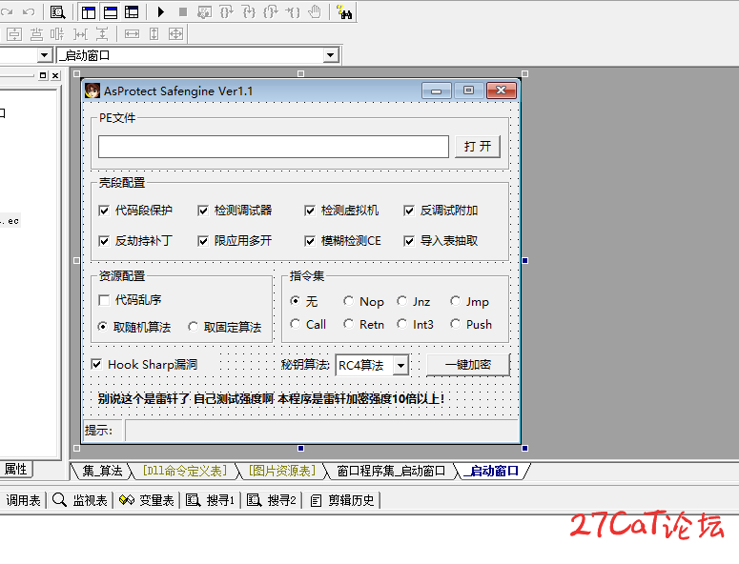
Task: Toggle the combined panel layout icon
Action: point(132,11)
